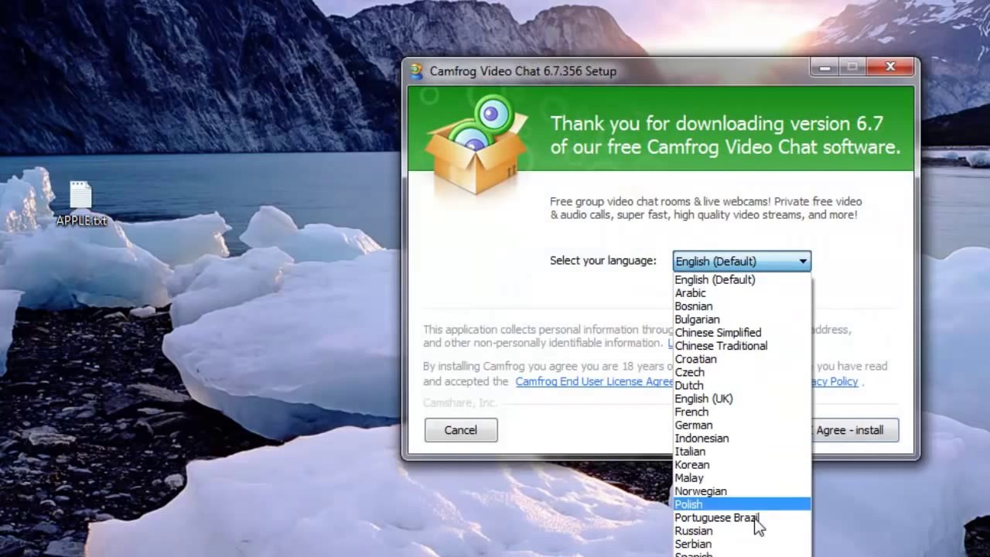Pick Bulgarian from the language list
Image resolution: width=990 pixels, height=557 pixels.
tap(742, 320)
